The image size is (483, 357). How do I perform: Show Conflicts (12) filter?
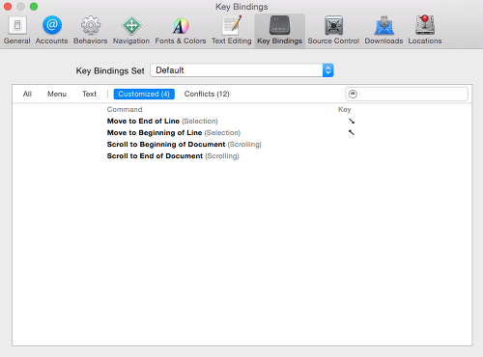pos(207,94)
